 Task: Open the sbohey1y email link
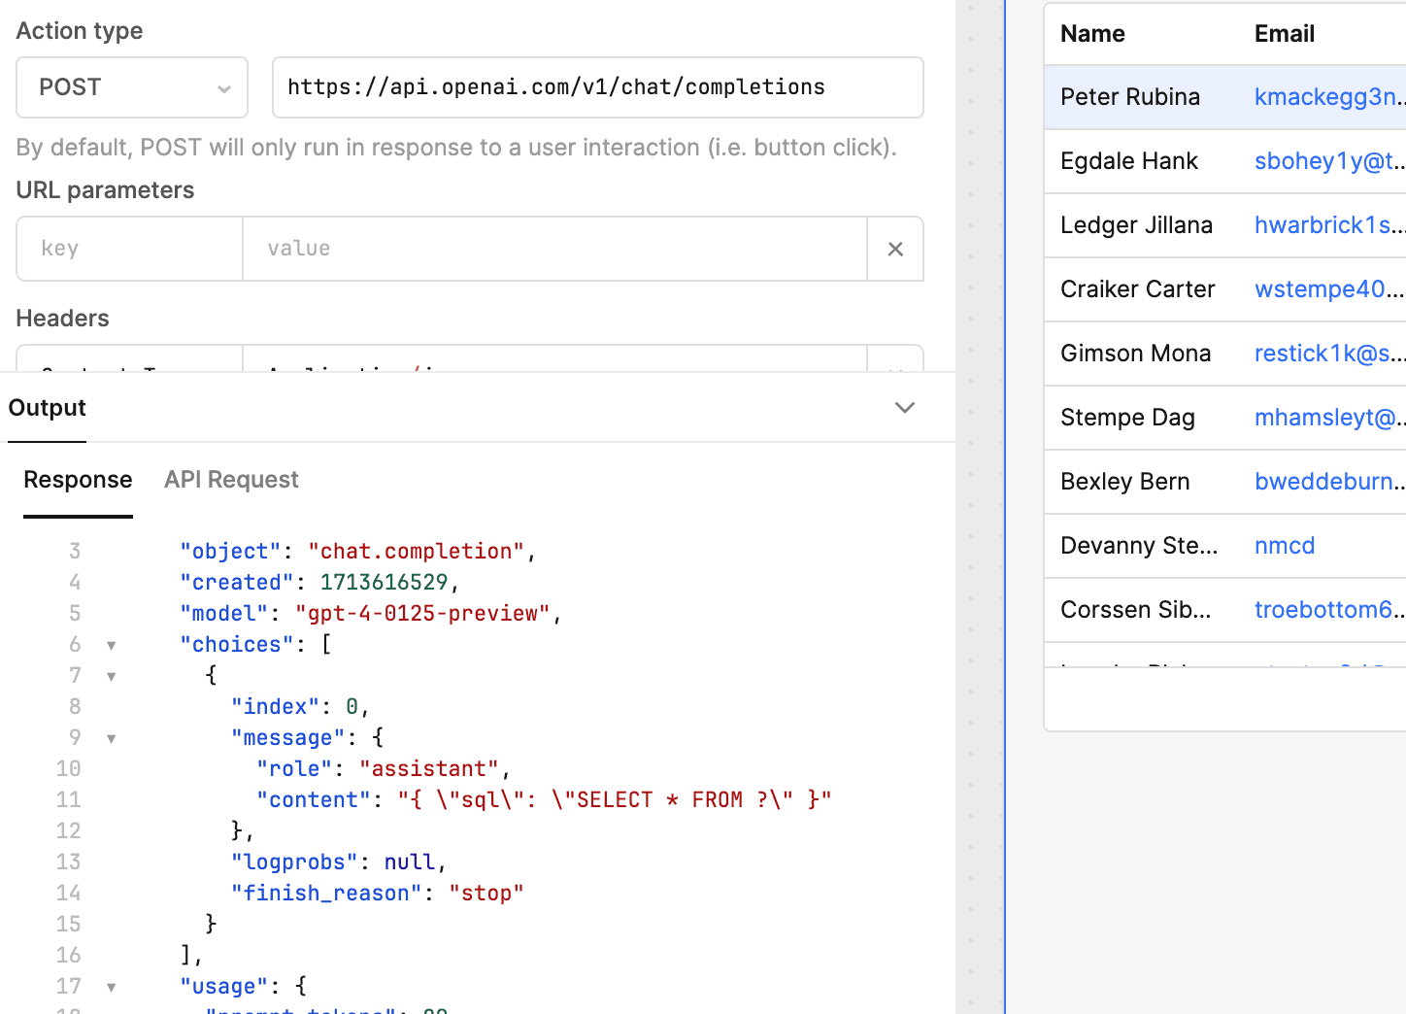1326,161
